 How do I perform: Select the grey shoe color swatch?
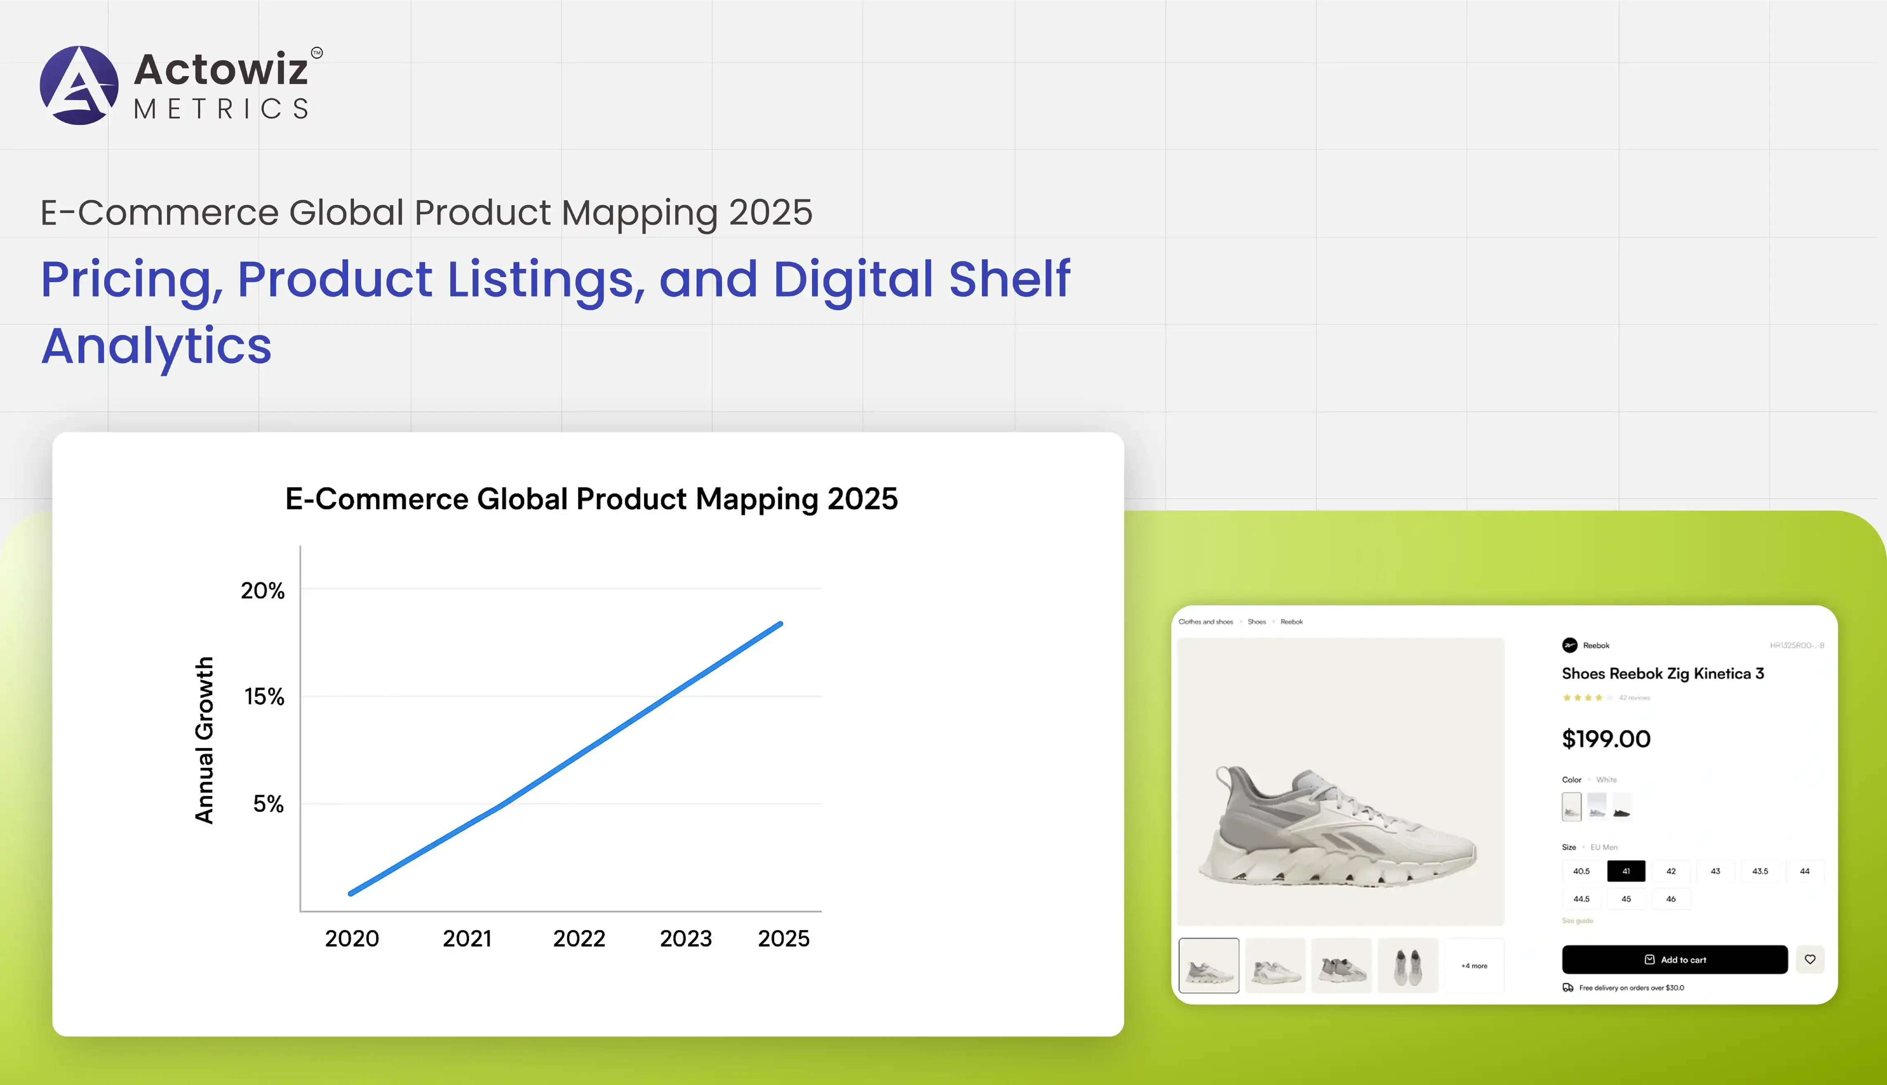click(x=1597, y=807)
